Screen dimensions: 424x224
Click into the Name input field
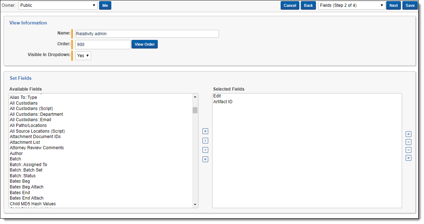[147, 34]
